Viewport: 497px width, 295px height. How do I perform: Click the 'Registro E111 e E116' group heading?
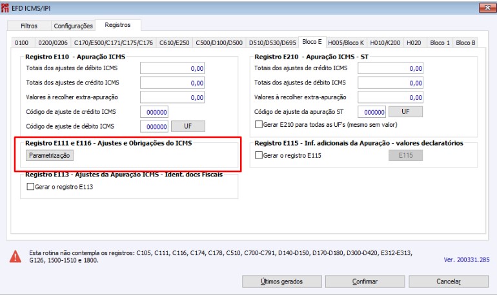[x=108, y=143]
